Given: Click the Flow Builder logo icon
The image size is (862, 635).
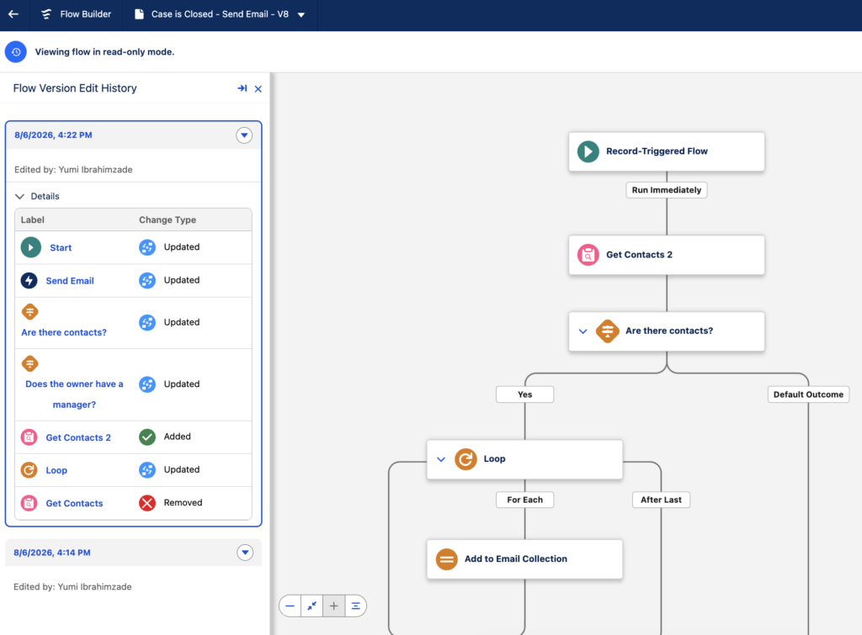Looking at the screenshot, I should coord(47,14).
